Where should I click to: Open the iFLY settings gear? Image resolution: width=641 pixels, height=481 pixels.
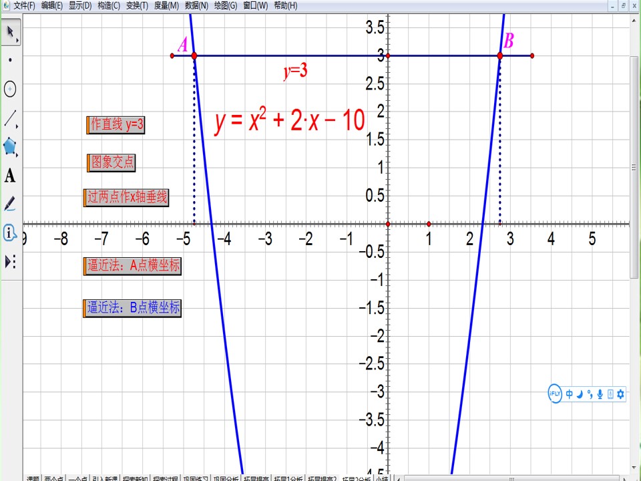point(620,394)
